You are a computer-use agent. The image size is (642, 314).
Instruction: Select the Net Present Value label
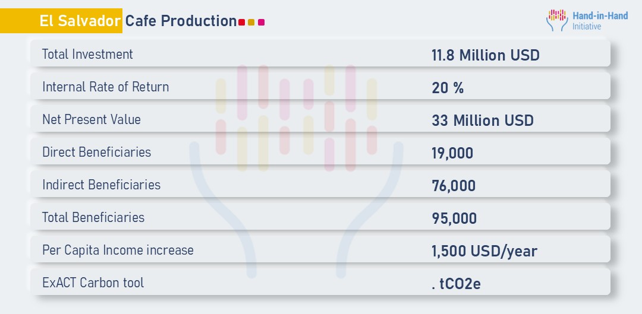click(92, 119)
